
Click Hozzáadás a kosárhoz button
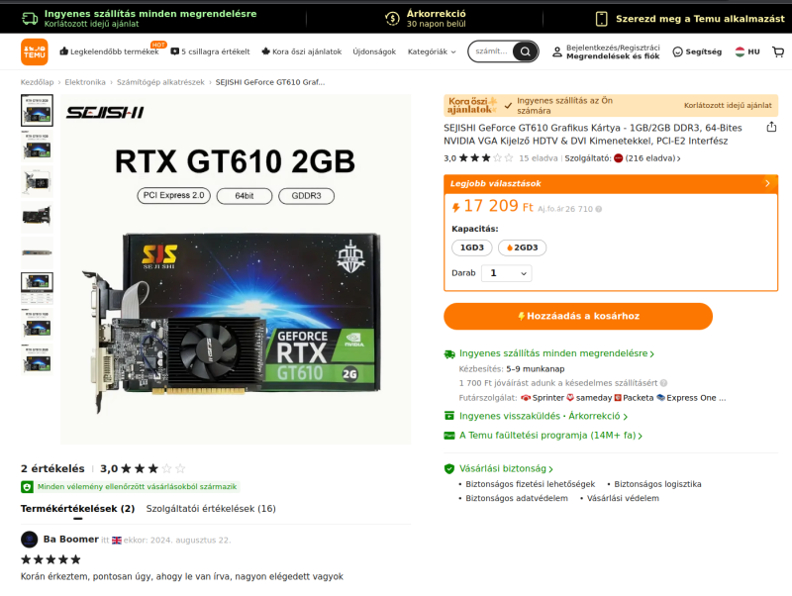coord(578,316)
